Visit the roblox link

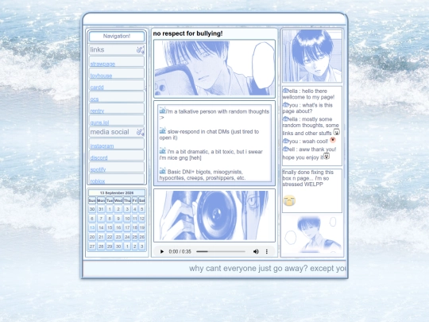[98, 181]
